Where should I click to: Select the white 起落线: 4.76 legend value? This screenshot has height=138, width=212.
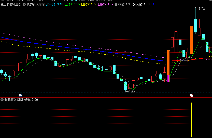point(141,5)
